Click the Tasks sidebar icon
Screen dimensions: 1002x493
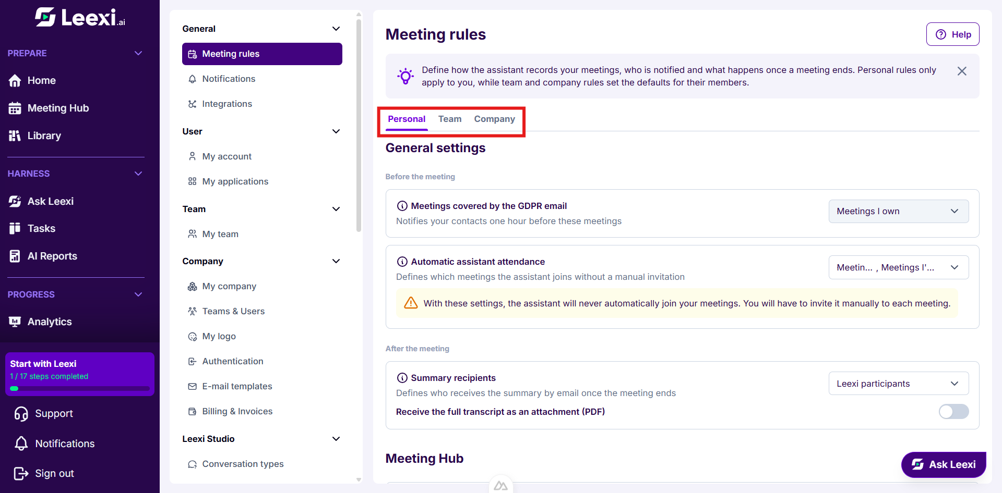15,229
